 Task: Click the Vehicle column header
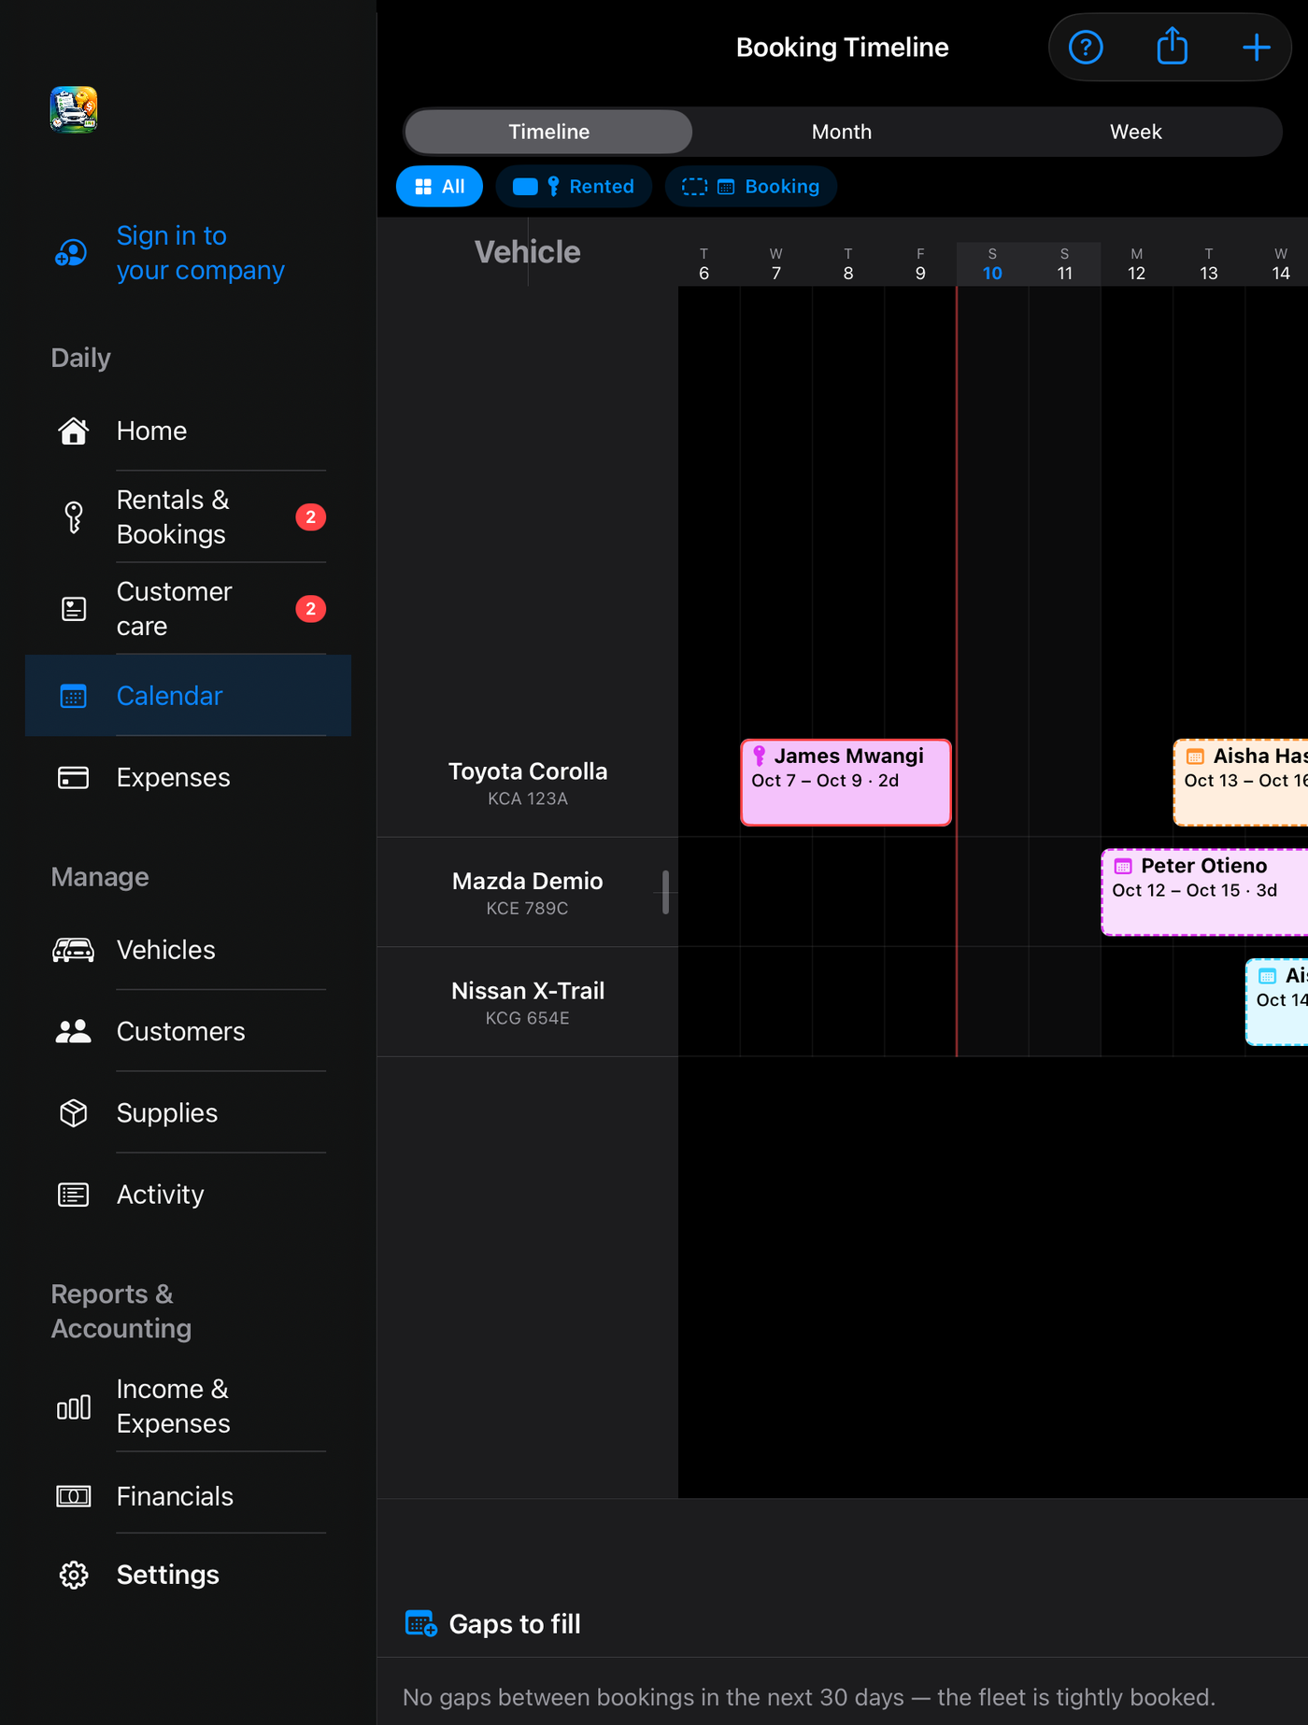point(527,252)
